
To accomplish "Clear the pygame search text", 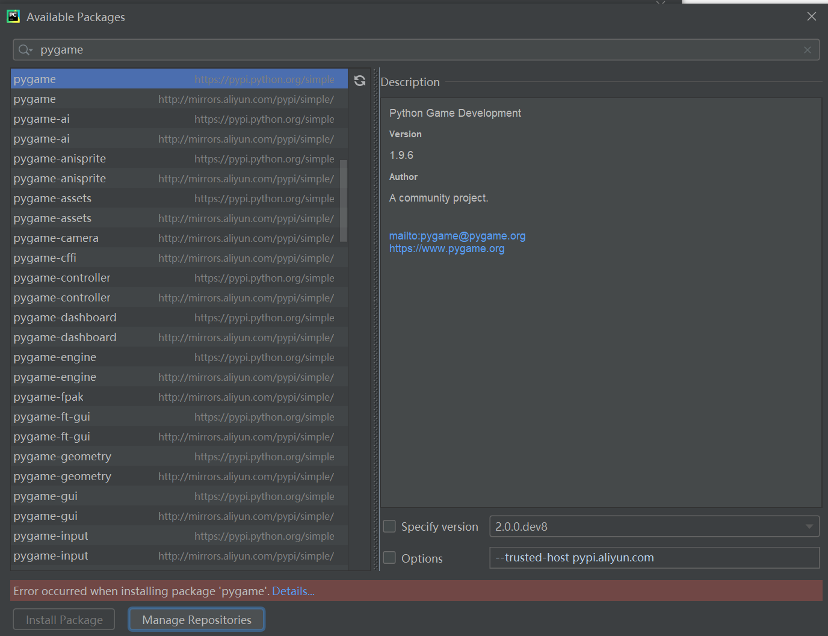I will click(808, 50).
